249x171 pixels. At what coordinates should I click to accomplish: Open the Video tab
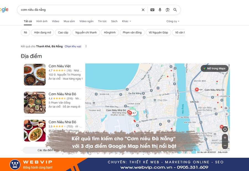click(55, 21)
